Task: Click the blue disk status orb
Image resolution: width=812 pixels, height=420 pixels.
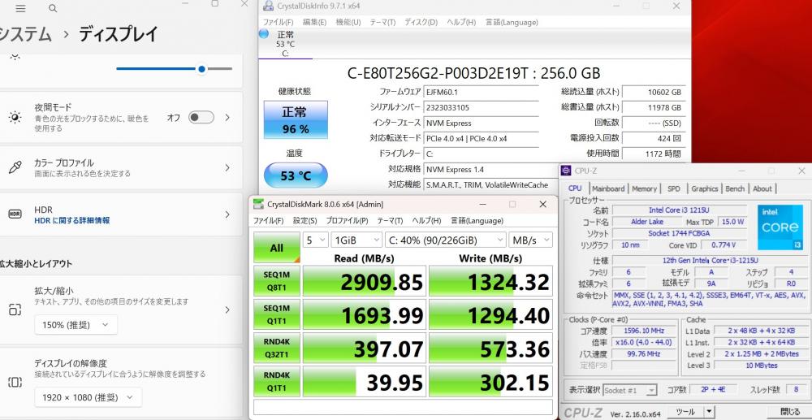Action: click(x=264, y=34)
